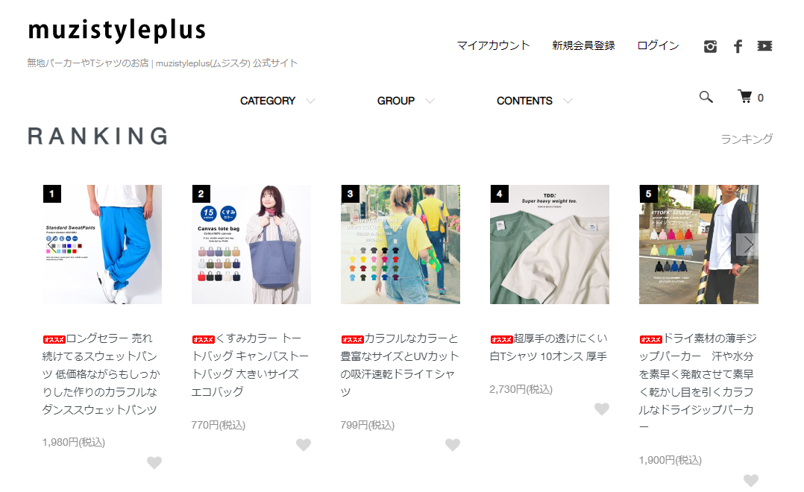The width and height of the screenshot is (804, 492).
Task: Toggle heart for 799円 dry T-shirt
Action: [x=453, y=444]
